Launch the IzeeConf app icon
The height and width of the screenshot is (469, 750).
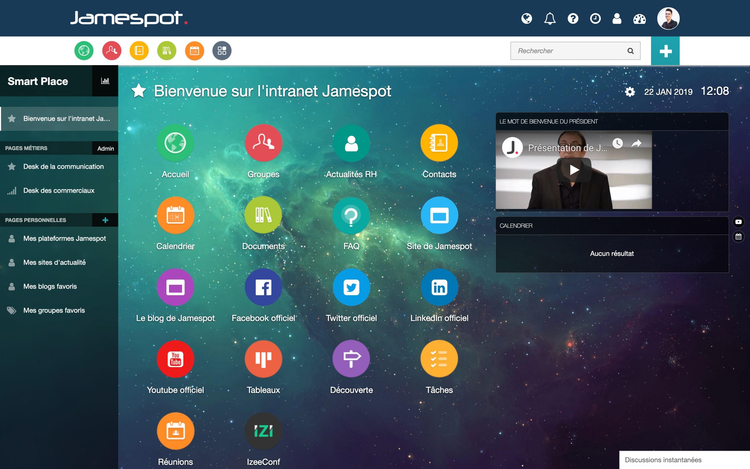coord(263,431)
